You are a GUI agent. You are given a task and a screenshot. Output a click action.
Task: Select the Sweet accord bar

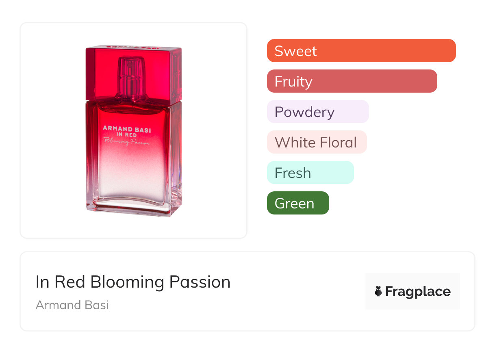(361, 51)
